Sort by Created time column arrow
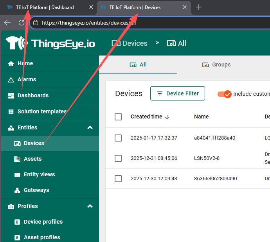The width and height of the screenshot is (270, 242). (x=167, y=117)
